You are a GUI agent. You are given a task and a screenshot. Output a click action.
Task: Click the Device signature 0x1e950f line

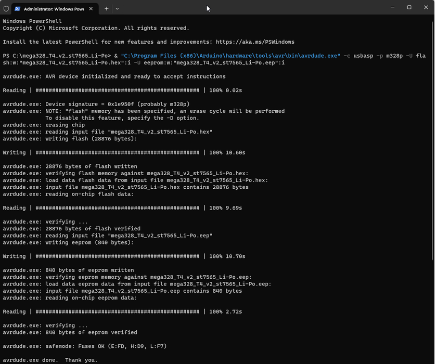pos(96,104)
